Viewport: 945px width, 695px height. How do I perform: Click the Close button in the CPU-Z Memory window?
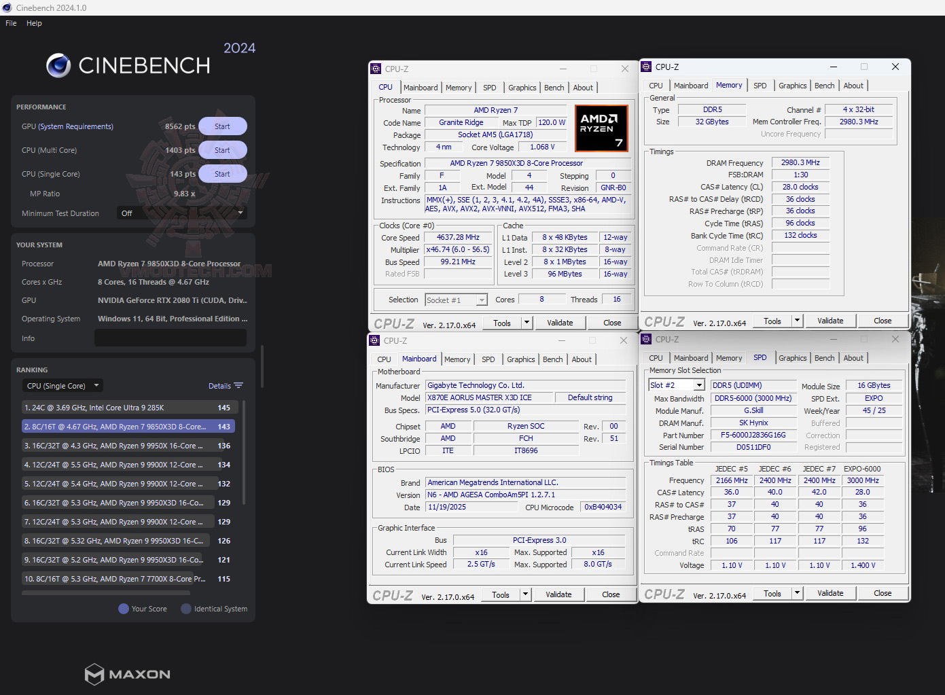pyautogui.click(x=882, y=321)
